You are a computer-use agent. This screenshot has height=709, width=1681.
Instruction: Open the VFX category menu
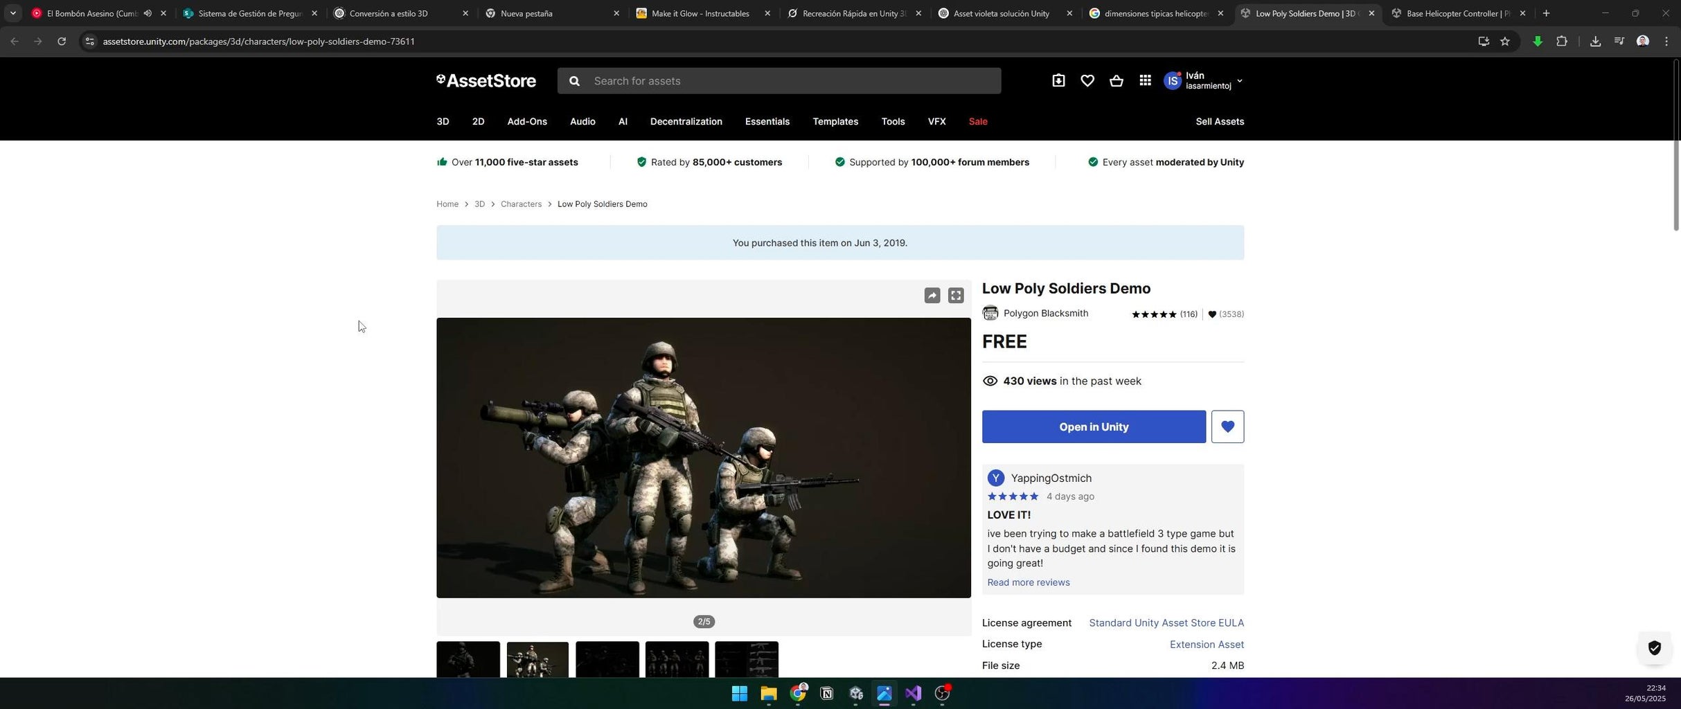click(936, 121)
